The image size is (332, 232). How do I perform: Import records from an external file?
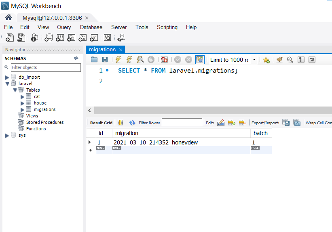pyautogui.click(x=297, y=123)
